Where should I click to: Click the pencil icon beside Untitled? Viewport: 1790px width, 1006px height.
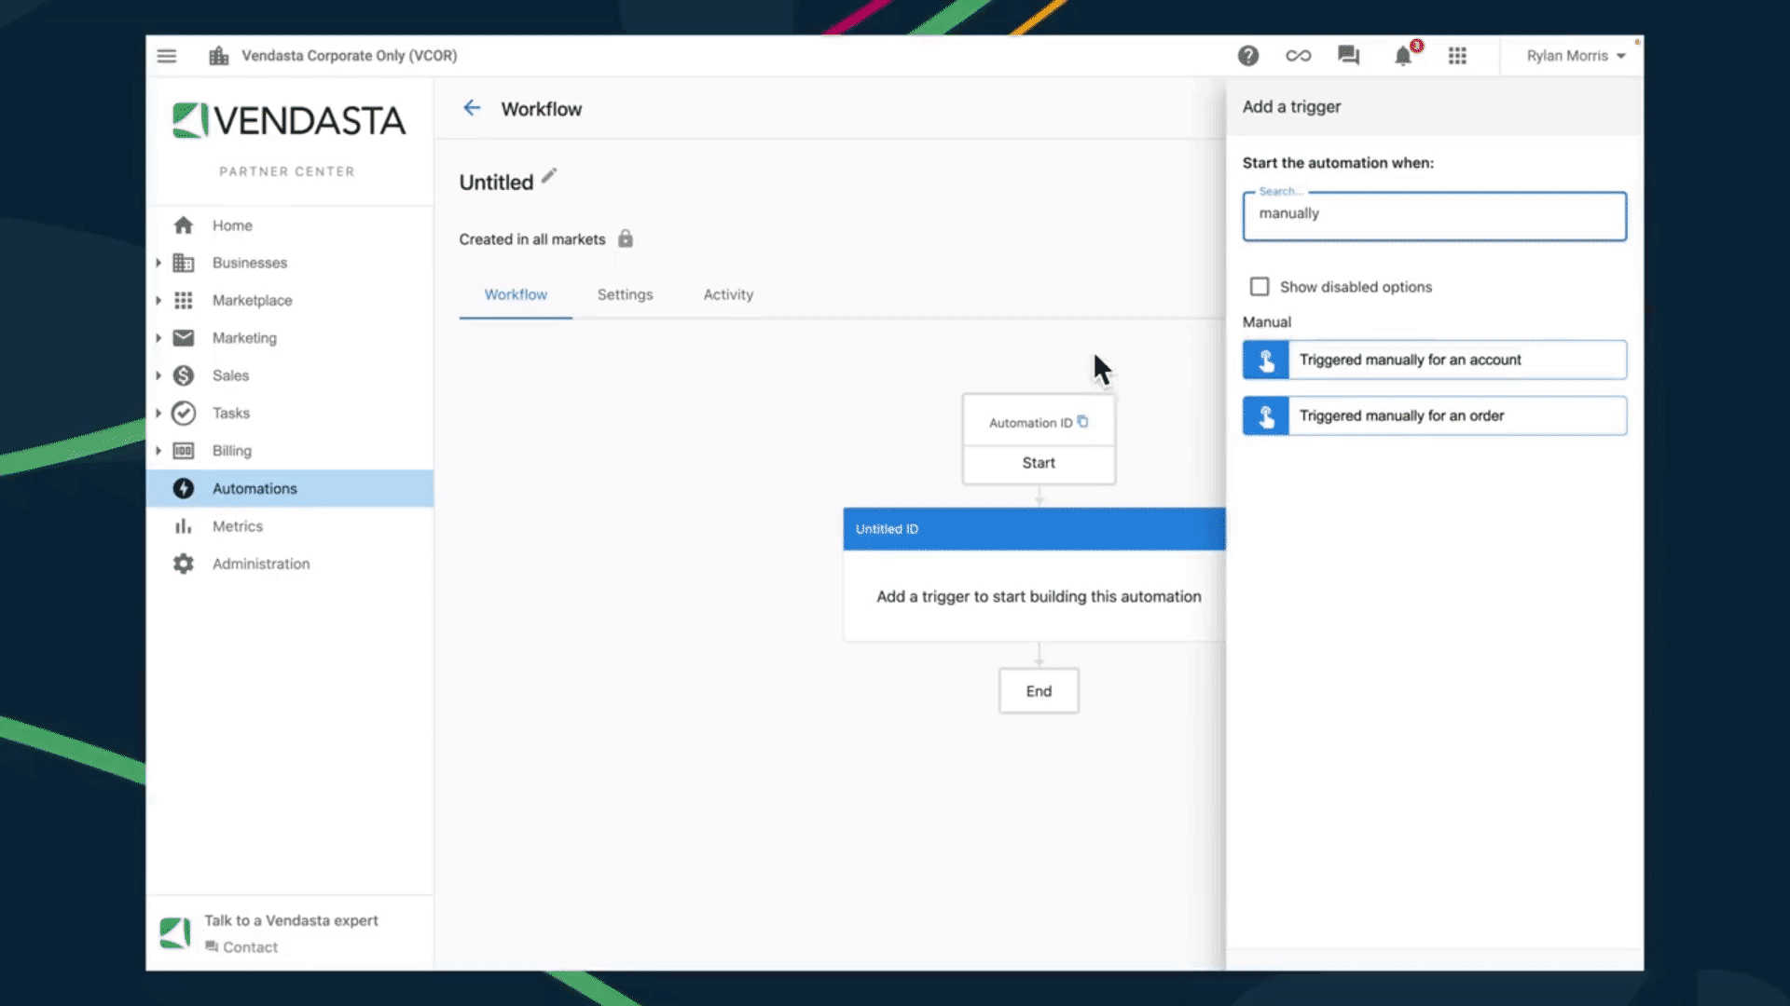(549, 175)
